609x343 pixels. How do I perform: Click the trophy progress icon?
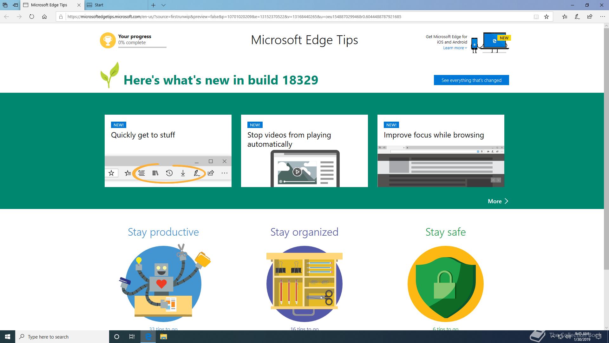pyautogui.click(x=108, y=40)
